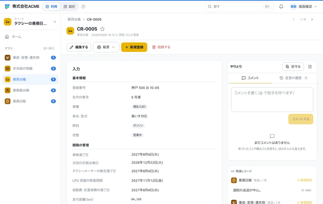Collapse the やりとり side panel icon
Viewport: 323px width, 204px height.
point(310,67)
